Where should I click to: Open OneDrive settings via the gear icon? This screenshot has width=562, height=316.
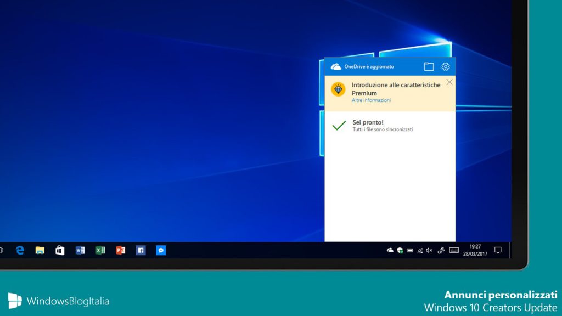click(x=446, y=66)
